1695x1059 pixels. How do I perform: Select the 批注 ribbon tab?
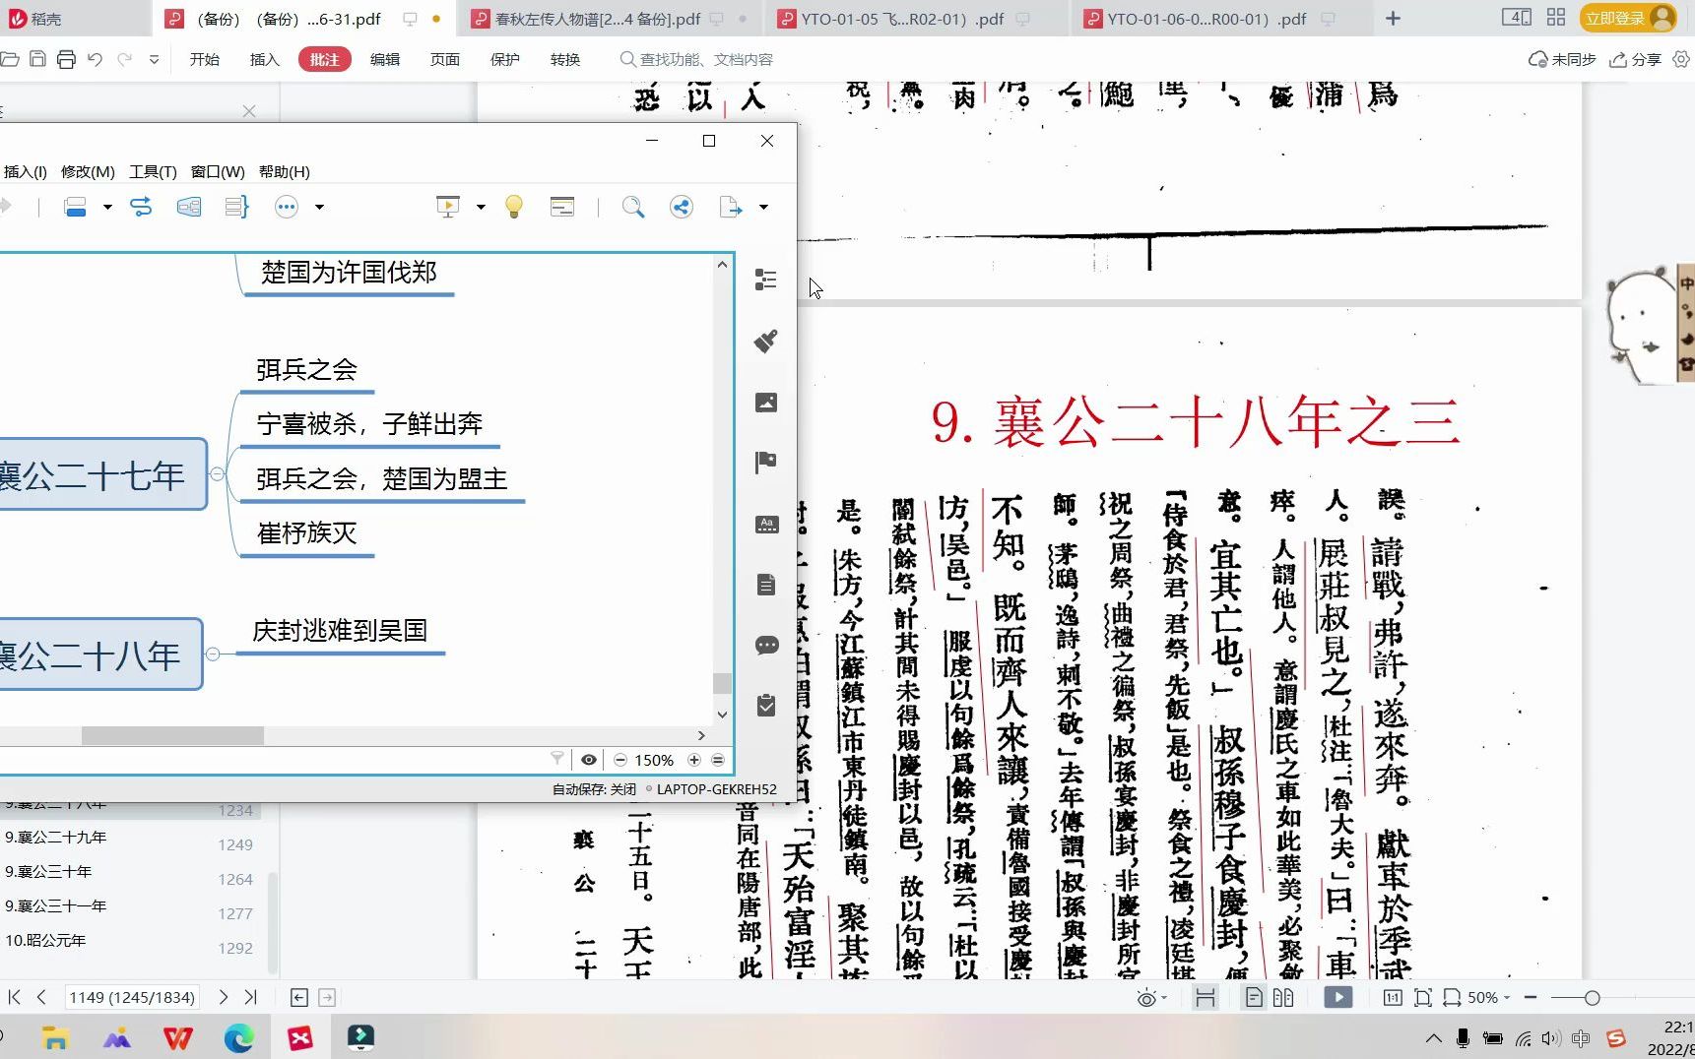point(324,59)
